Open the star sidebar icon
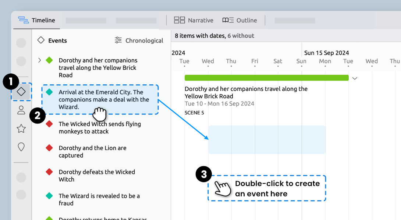This screenshot has width=401, height=220. pos(21,128)
